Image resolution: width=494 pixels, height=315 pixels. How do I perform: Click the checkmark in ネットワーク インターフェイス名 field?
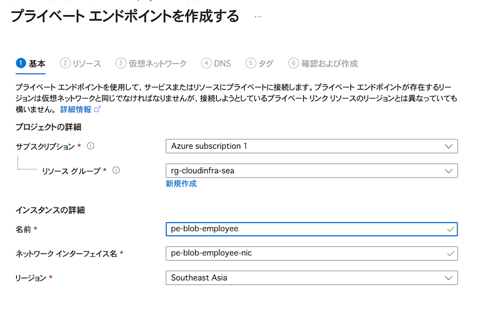pos(452,253)
